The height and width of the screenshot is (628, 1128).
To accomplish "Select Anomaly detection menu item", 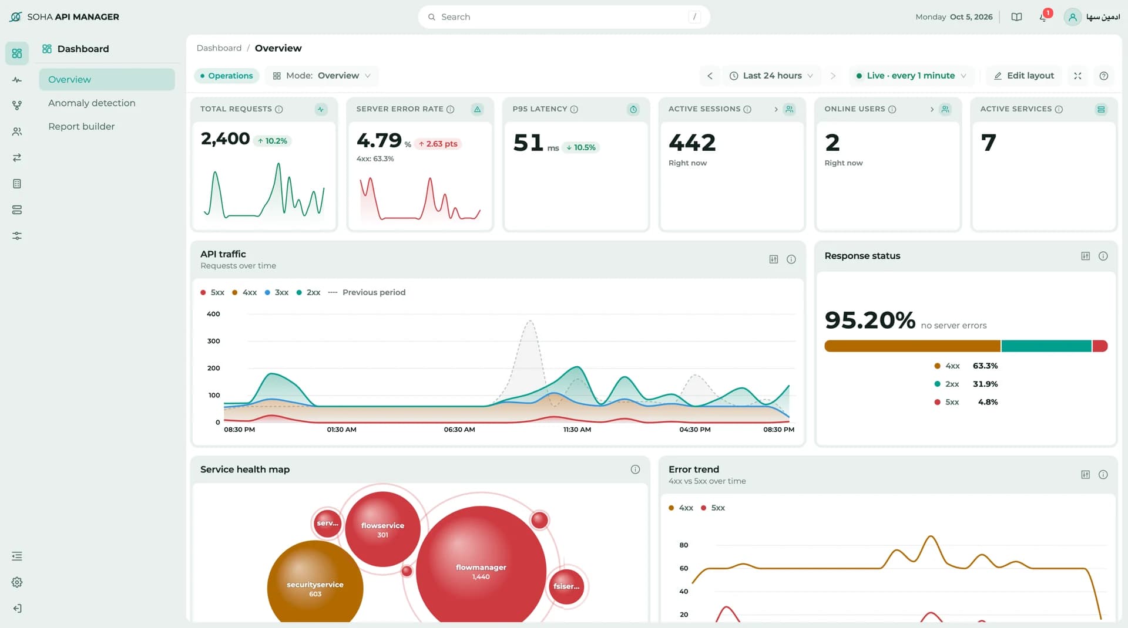I will point(107,103).
